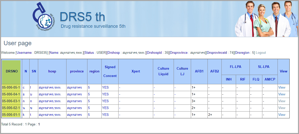This screenshot has height=134, width=299.
Task: Open View link for record 05-006-04-1
Action: coord(282,94)
